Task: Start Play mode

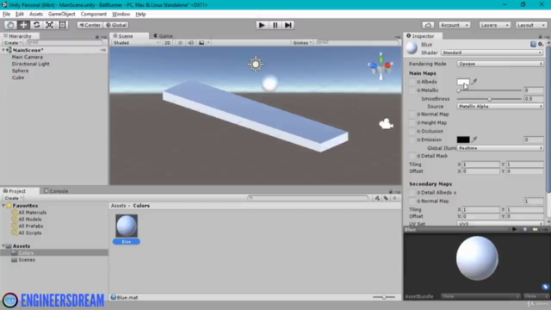Action: click(x=262, y=25)
